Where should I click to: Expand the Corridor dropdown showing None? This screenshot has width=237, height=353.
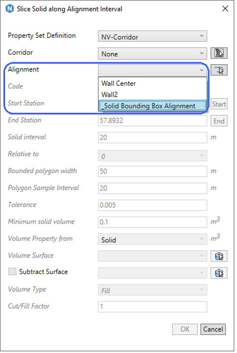pyautogui.click(x=152, y=53)
